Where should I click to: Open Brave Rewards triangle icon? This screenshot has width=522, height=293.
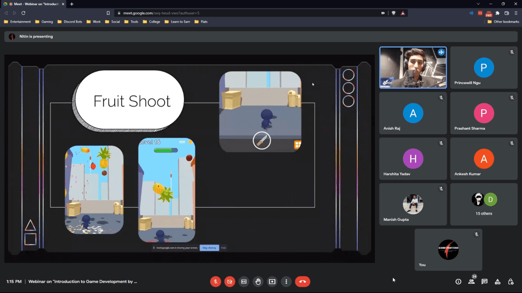click(x=403, y=13)
